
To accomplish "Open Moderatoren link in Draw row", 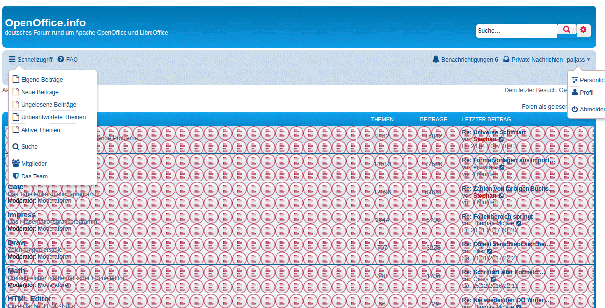I will coord(54,257).
